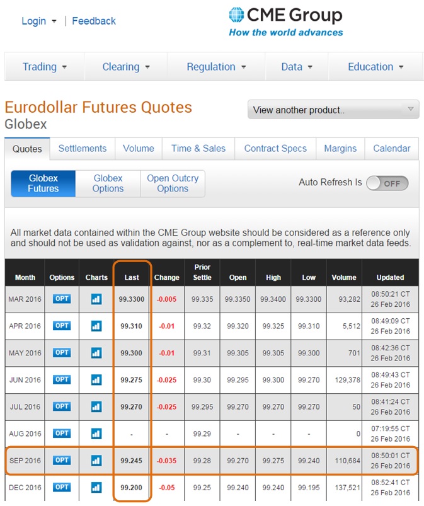Click the last price 99.200
This screenshot has height=506, width=424.
[131, 488]
